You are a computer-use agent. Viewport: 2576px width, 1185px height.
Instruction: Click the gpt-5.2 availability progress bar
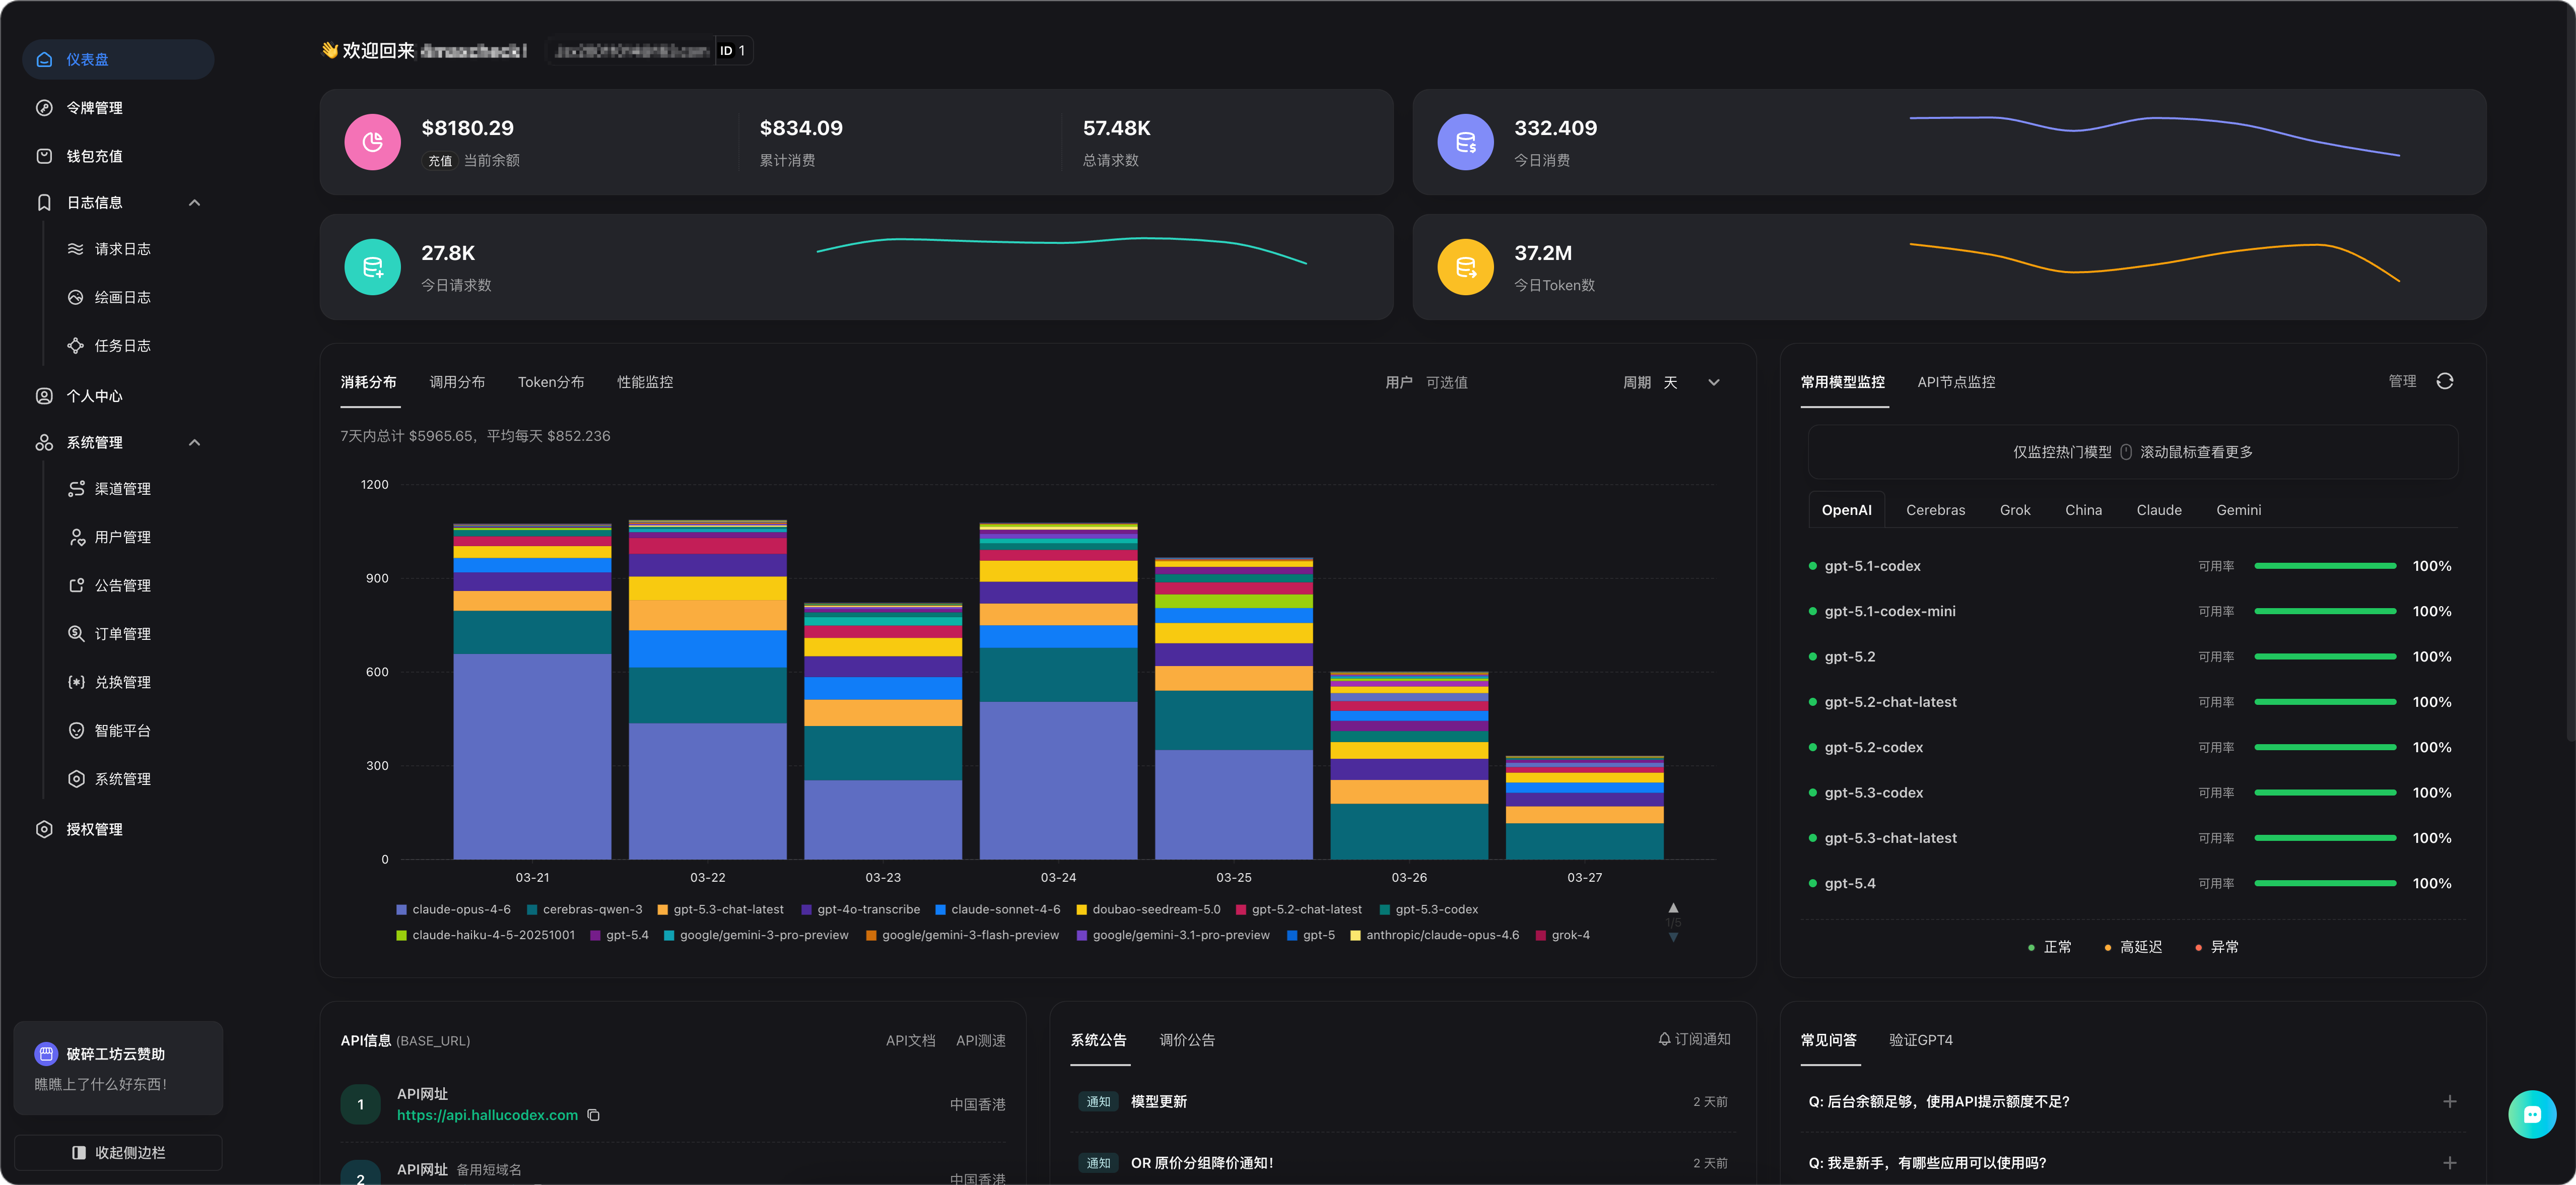point(2324,657)
